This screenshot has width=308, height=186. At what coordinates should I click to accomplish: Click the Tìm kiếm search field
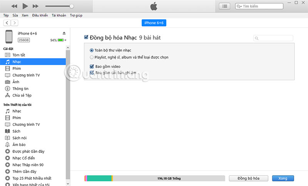[x=259, y=6]
